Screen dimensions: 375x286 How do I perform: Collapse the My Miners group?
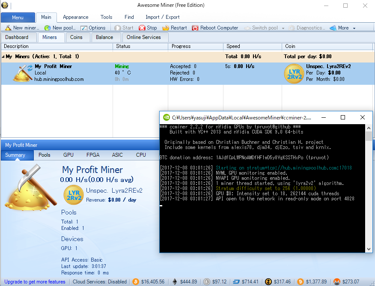(x=3, y=57)
